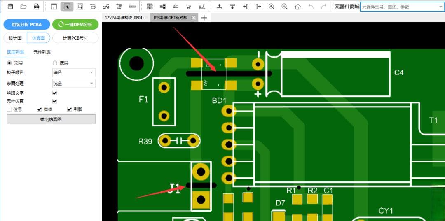This screenshot has width=445, height=221.
Task: Click the CY1 capacitor label
Action: tap(386, 211)
